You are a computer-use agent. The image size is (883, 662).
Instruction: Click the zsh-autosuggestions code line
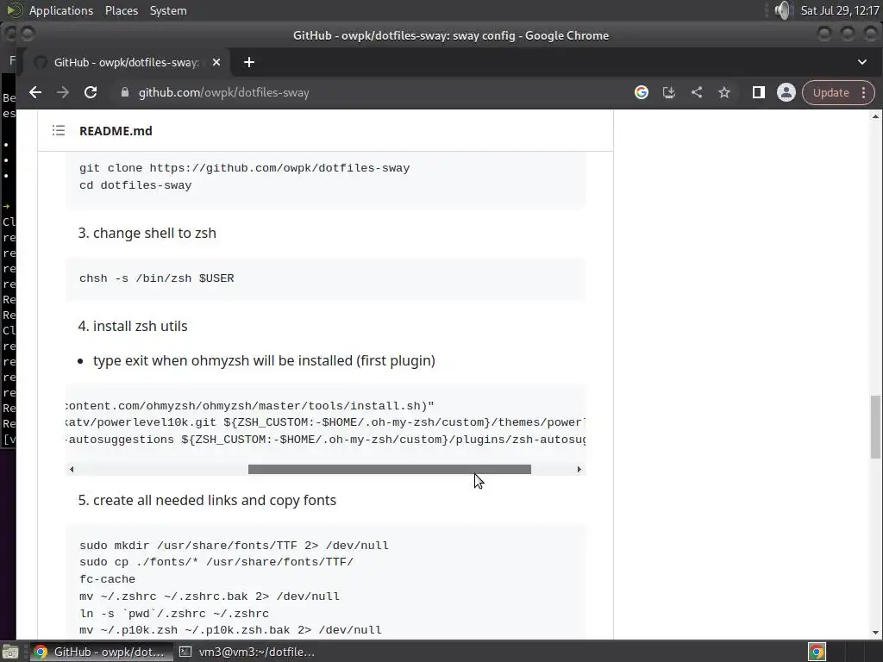pyautogui.click(x=325, y=439)
